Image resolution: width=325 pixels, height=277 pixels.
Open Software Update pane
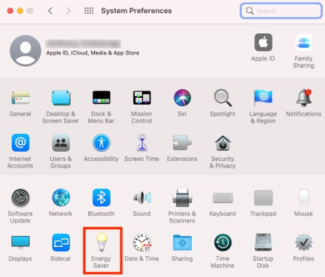click(x=20, y=198)
